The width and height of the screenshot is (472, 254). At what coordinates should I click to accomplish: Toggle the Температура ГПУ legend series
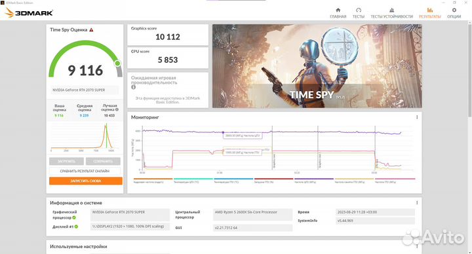click(x=233, y=181)
